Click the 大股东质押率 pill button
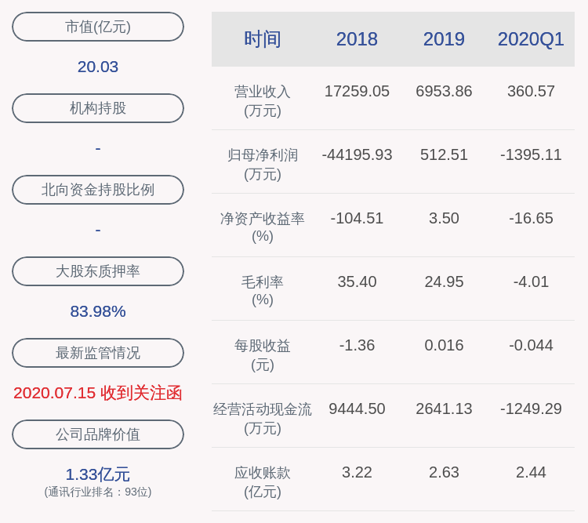 pyautogui.click(x=98, y=271)
